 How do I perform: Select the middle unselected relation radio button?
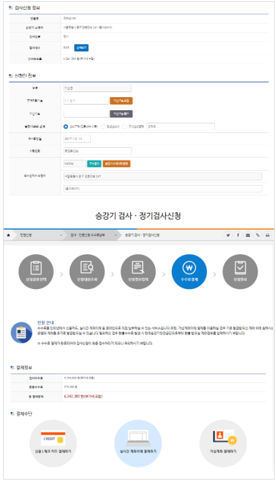point(103,127)
